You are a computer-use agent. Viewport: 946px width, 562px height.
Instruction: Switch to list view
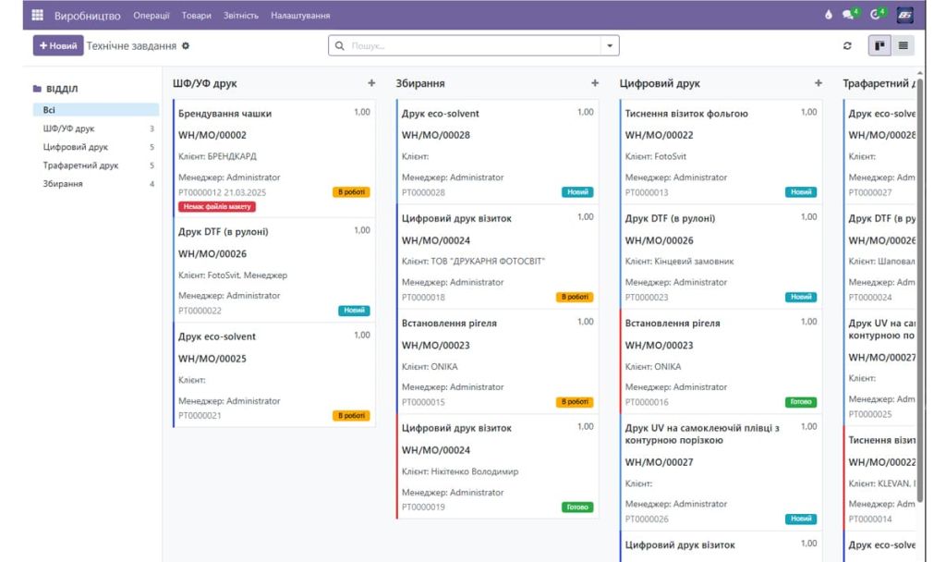click(903, 45)
